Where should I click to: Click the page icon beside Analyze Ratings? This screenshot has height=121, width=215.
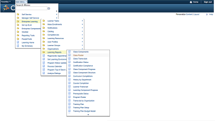tap(44, 73)
